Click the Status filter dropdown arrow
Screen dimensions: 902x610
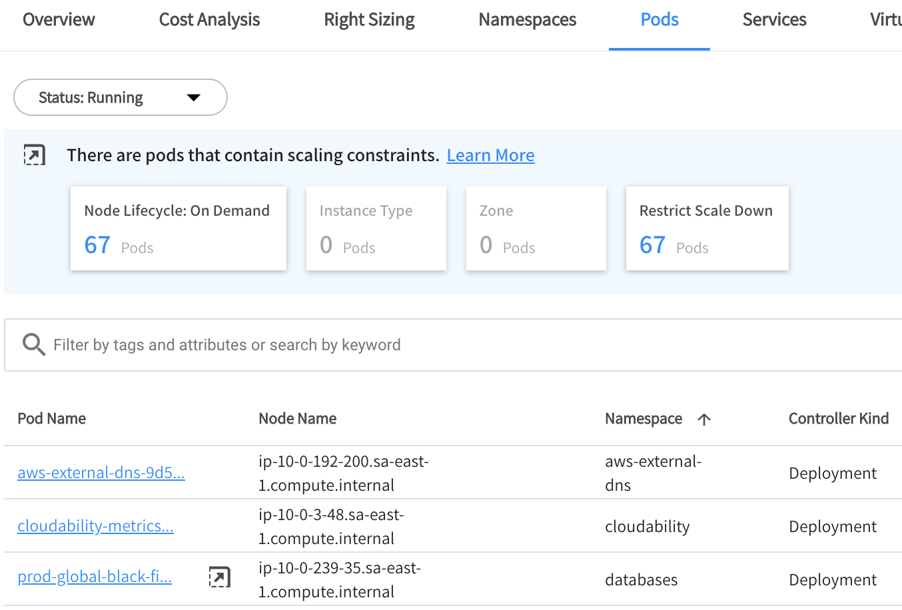click(x=194, y=98)
